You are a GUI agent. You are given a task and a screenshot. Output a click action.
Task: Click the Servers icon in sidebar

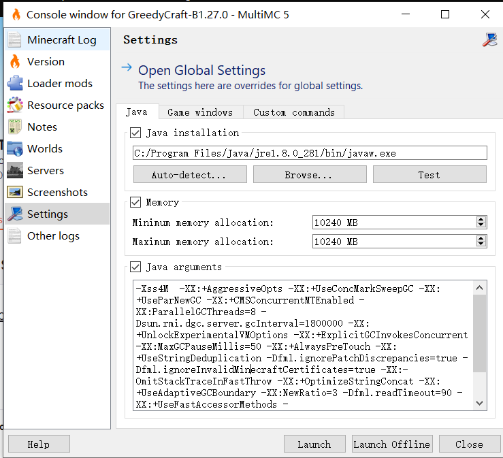pos(15,171)
